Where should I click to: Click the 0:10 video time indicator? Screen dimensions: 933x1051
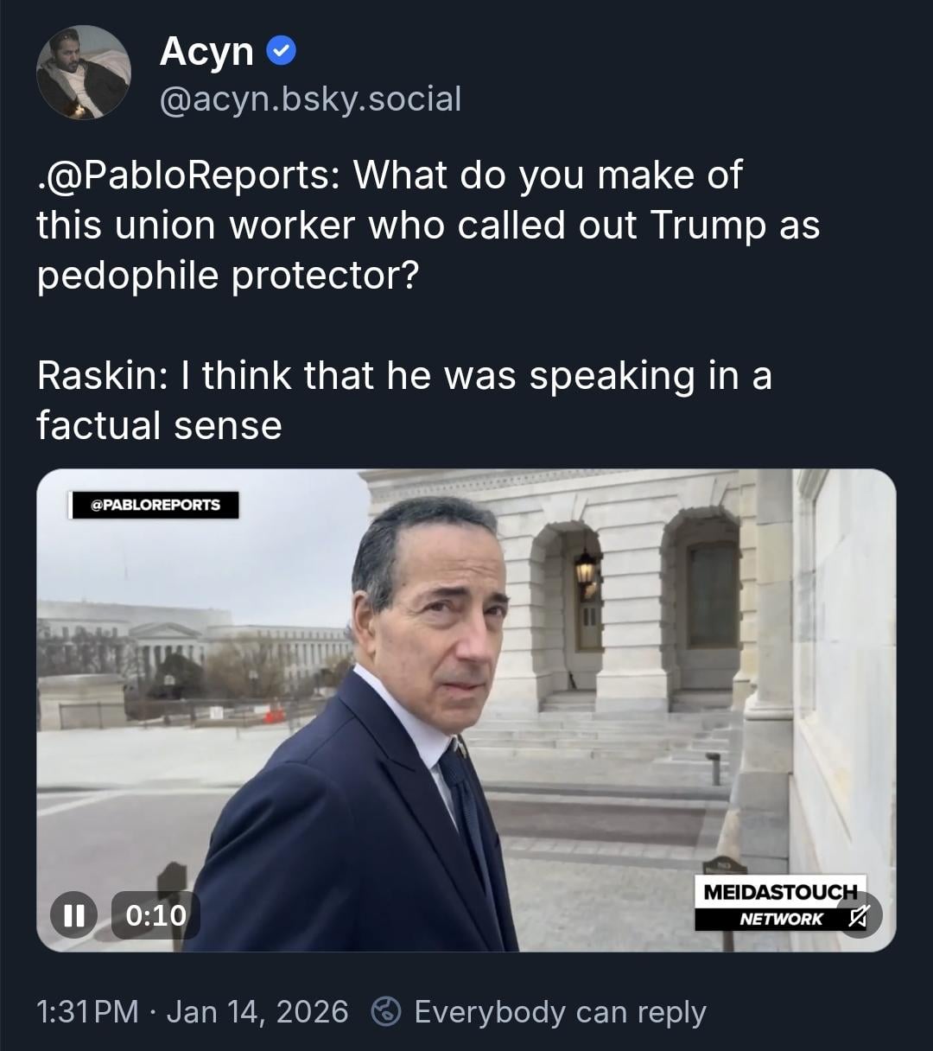pyautogui.click(x=155, y=915)
